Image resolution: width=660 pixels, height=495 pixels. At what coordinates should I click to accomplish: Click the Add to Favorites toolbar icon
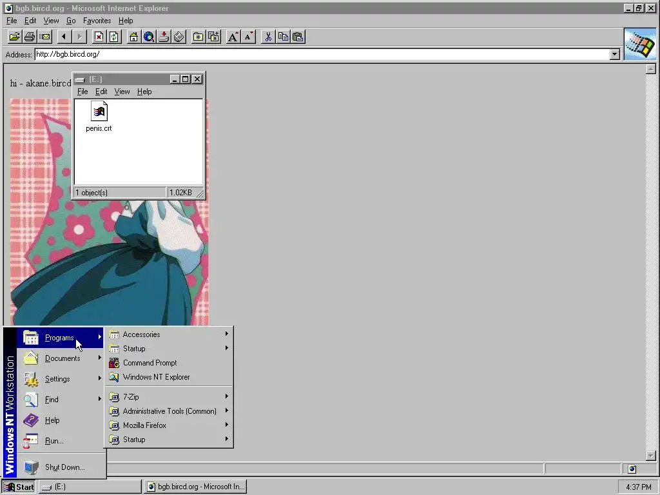[213, 37]
